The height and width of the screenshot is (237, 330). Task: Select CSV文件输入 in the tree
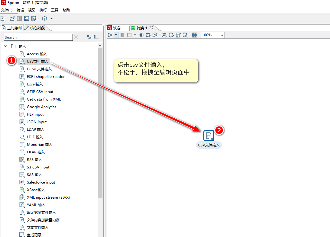coord(34,61)
